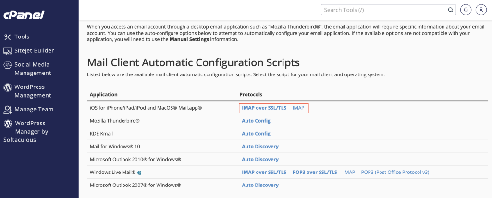Image resolution: width=492 pixels, height=198 pixels.
Task: Click the Mozilla Thunderbird® application name
Action: 114,121
